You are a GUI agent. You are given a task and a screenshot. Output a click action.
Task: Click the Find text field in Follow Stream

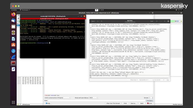click(x=96, y=100)
